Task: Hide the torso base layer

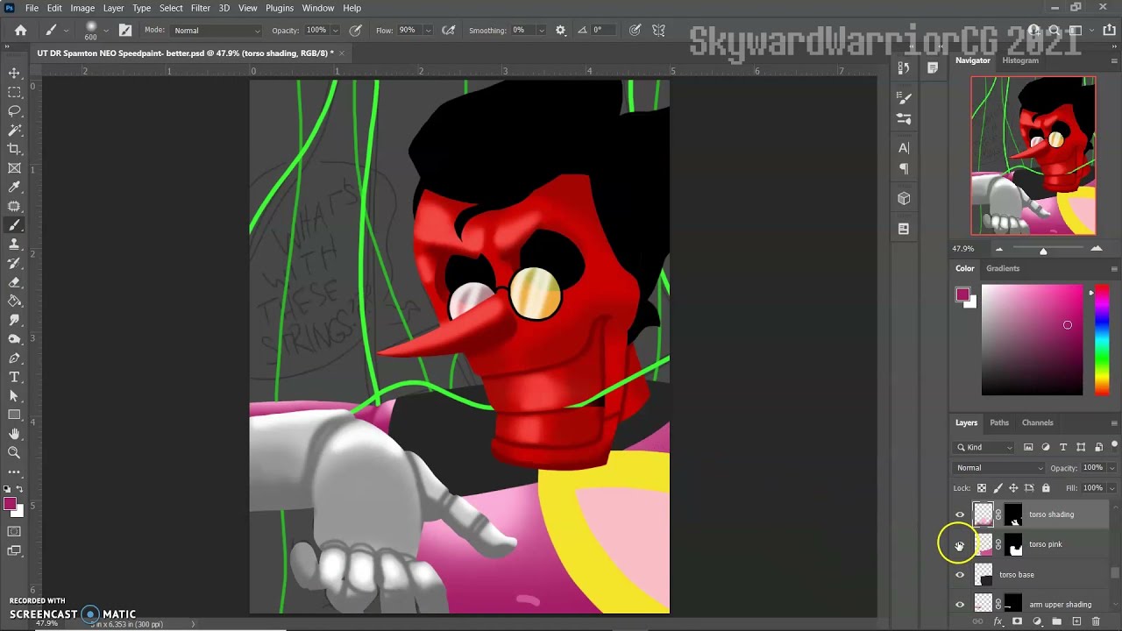Action: (960, 575)
